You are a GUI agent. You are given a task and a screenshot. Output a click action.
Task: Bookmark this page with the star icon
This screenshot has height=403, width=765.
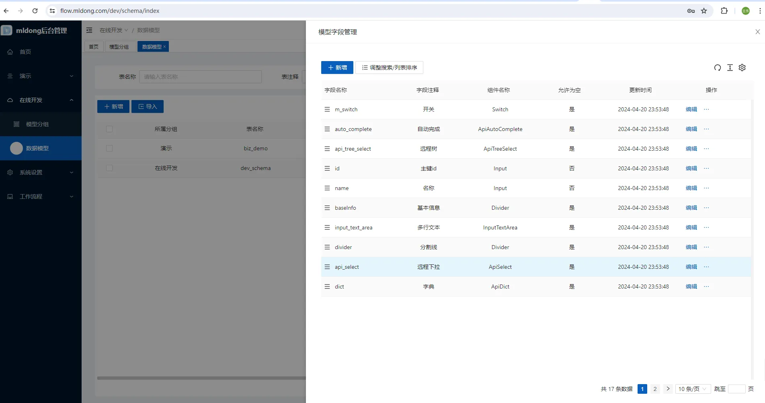(x=704, y=11)
